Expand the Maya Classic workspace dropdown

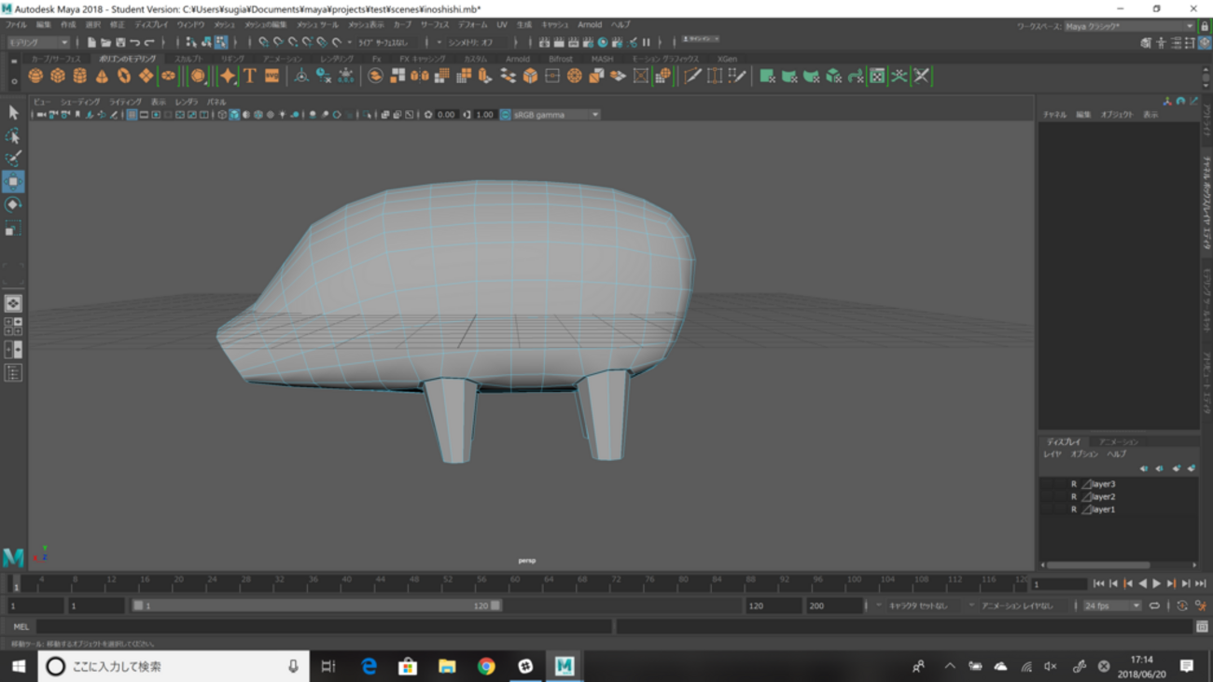tap(1129, 26)
